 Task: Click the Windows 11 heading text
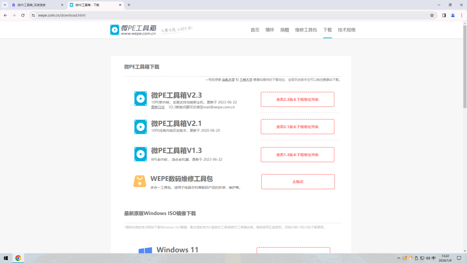(x=178, y=250)
